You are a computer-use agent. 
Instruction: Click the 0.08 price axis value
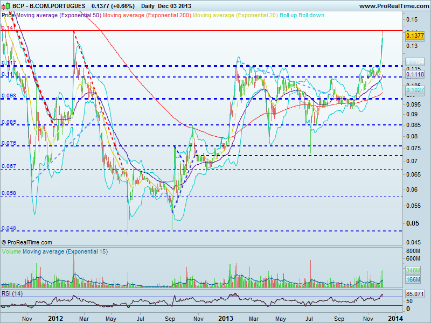click(412, 136)
